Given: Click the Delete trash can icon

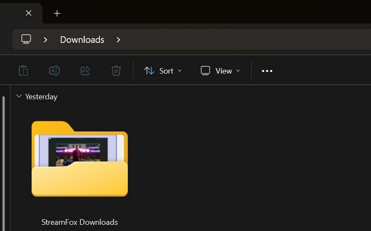Looking at the screenshot, I should point(116,71).
